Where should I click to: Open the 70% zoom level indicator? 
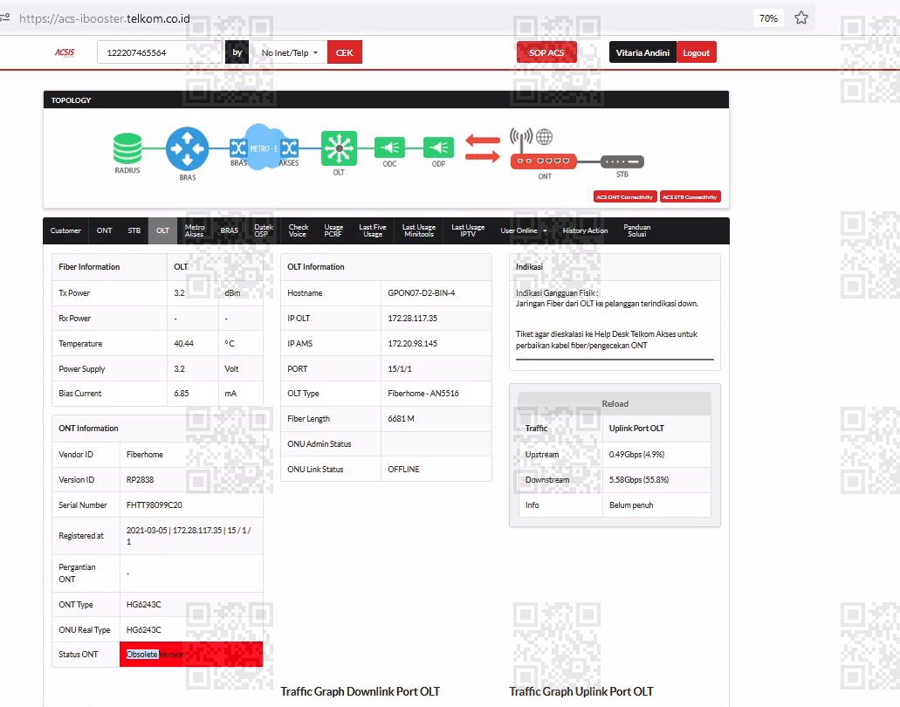pyautogui.click(x=768, y=18)
